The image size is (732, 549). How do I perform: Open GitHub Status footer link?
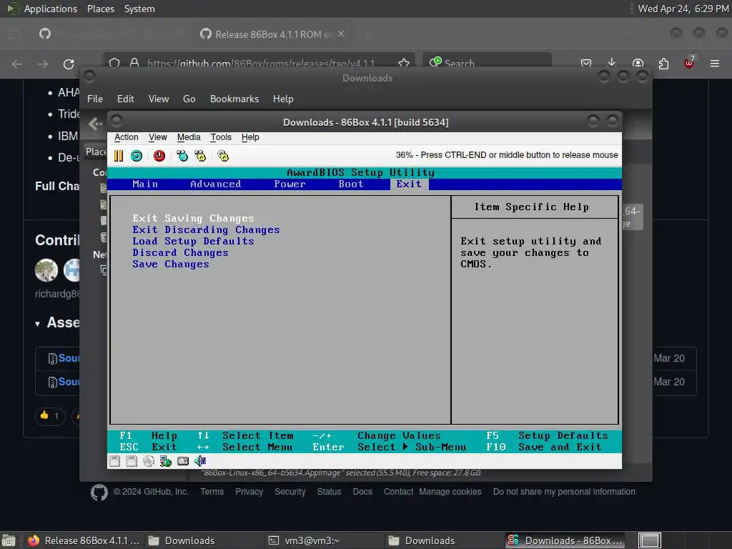point(329,492)
